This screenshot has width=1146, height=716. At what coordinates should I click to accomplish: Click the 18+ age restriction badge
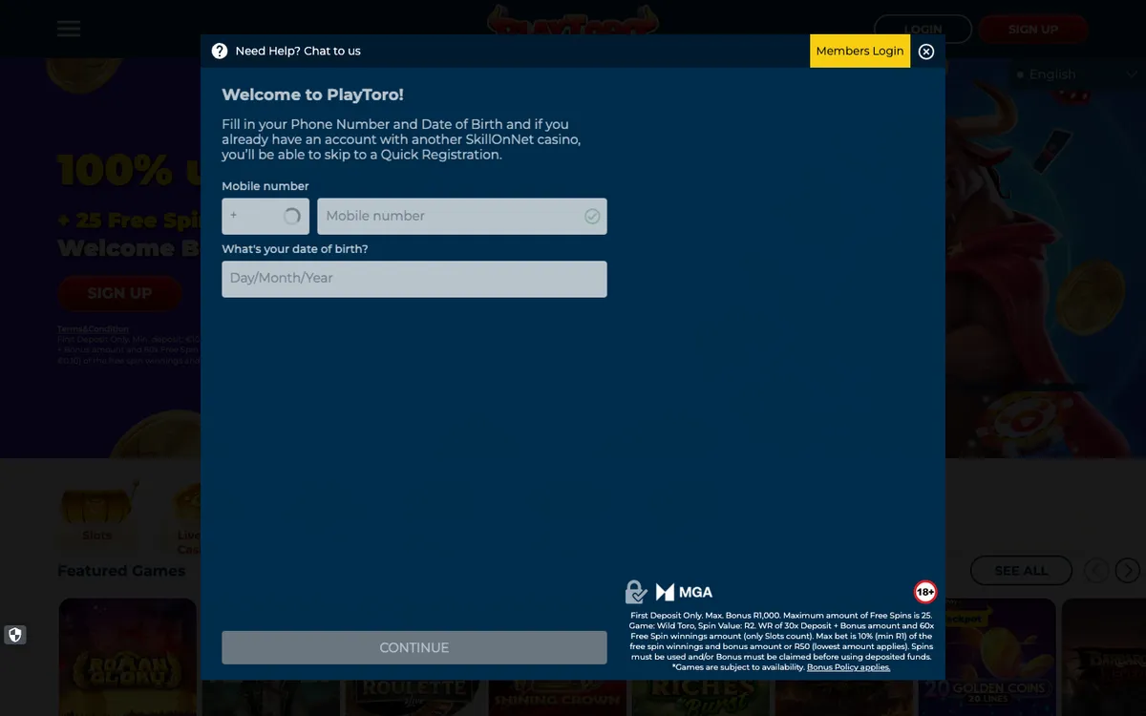(925, 592)
